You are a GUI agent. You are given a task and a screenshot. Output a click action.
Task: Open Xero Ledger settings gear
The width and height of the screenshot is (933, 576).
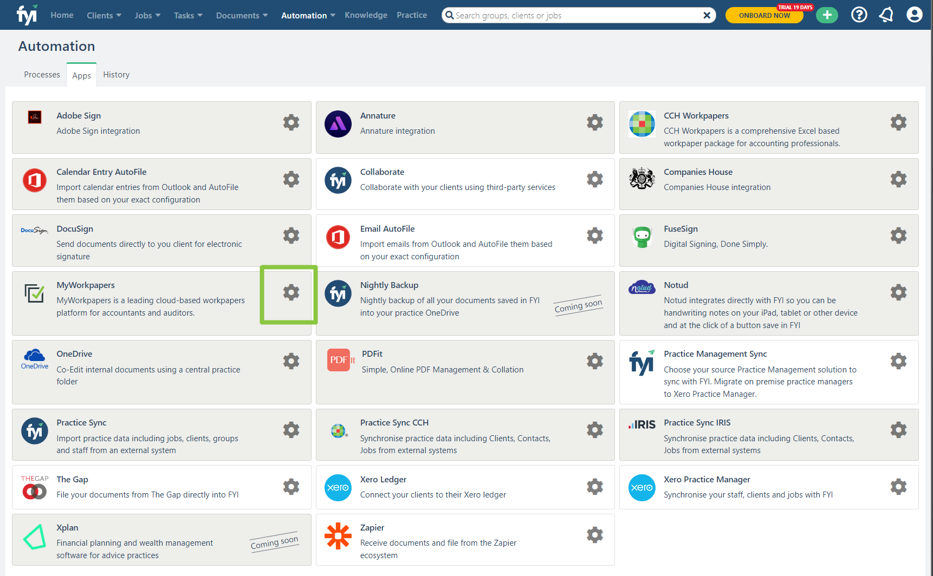[595, 487]
